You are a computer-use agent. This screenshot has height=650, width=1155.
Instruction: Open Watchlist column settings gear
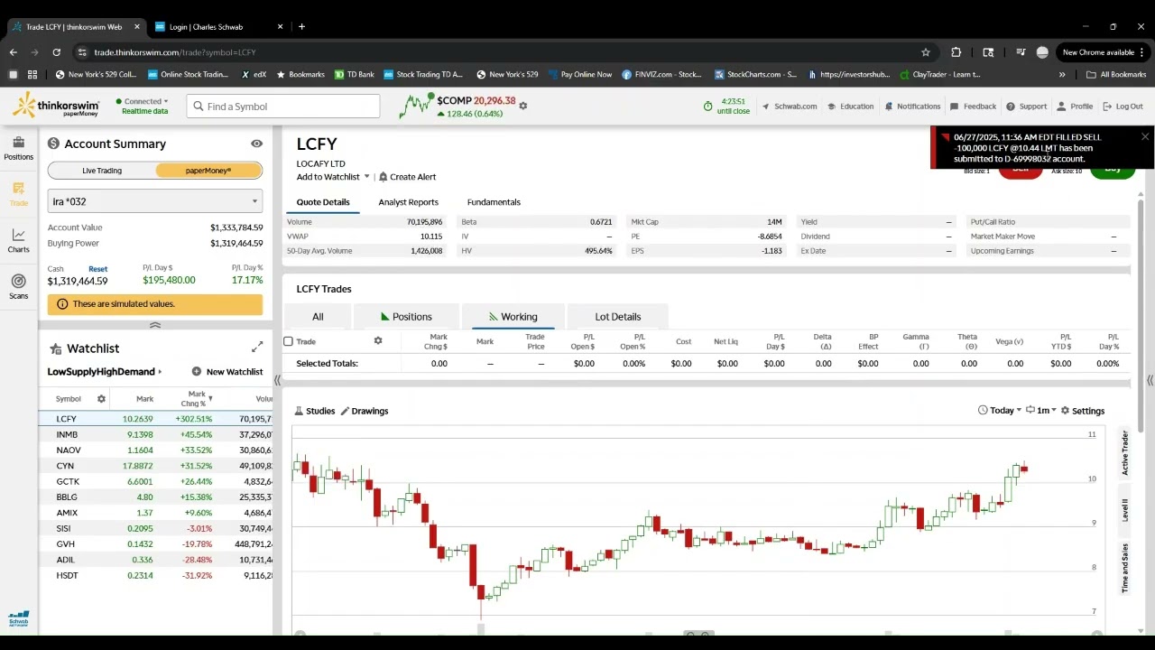101,398
